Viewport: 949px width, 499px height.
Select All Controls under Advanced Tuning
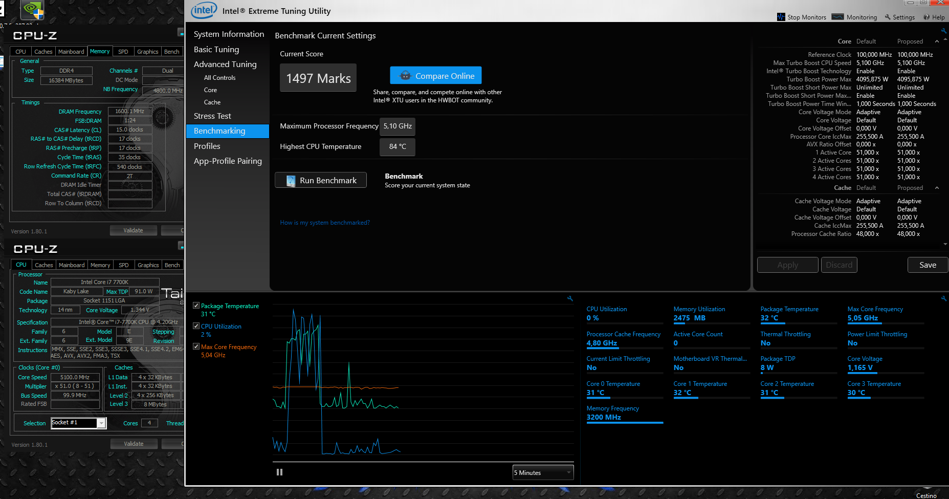click(219, 78)
